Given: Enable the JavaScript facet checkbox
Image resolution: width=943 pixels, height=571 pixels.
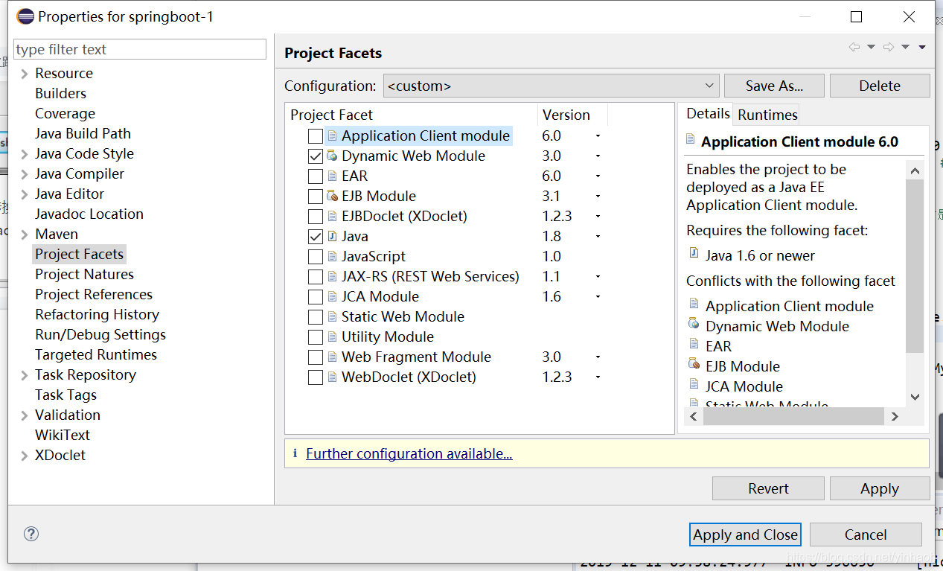Looking at the screenshot, I should tap(316, 257).
